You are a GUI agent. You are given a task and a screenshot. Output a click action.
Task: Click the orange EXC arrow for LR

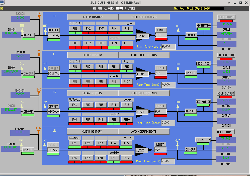[38, 131]
